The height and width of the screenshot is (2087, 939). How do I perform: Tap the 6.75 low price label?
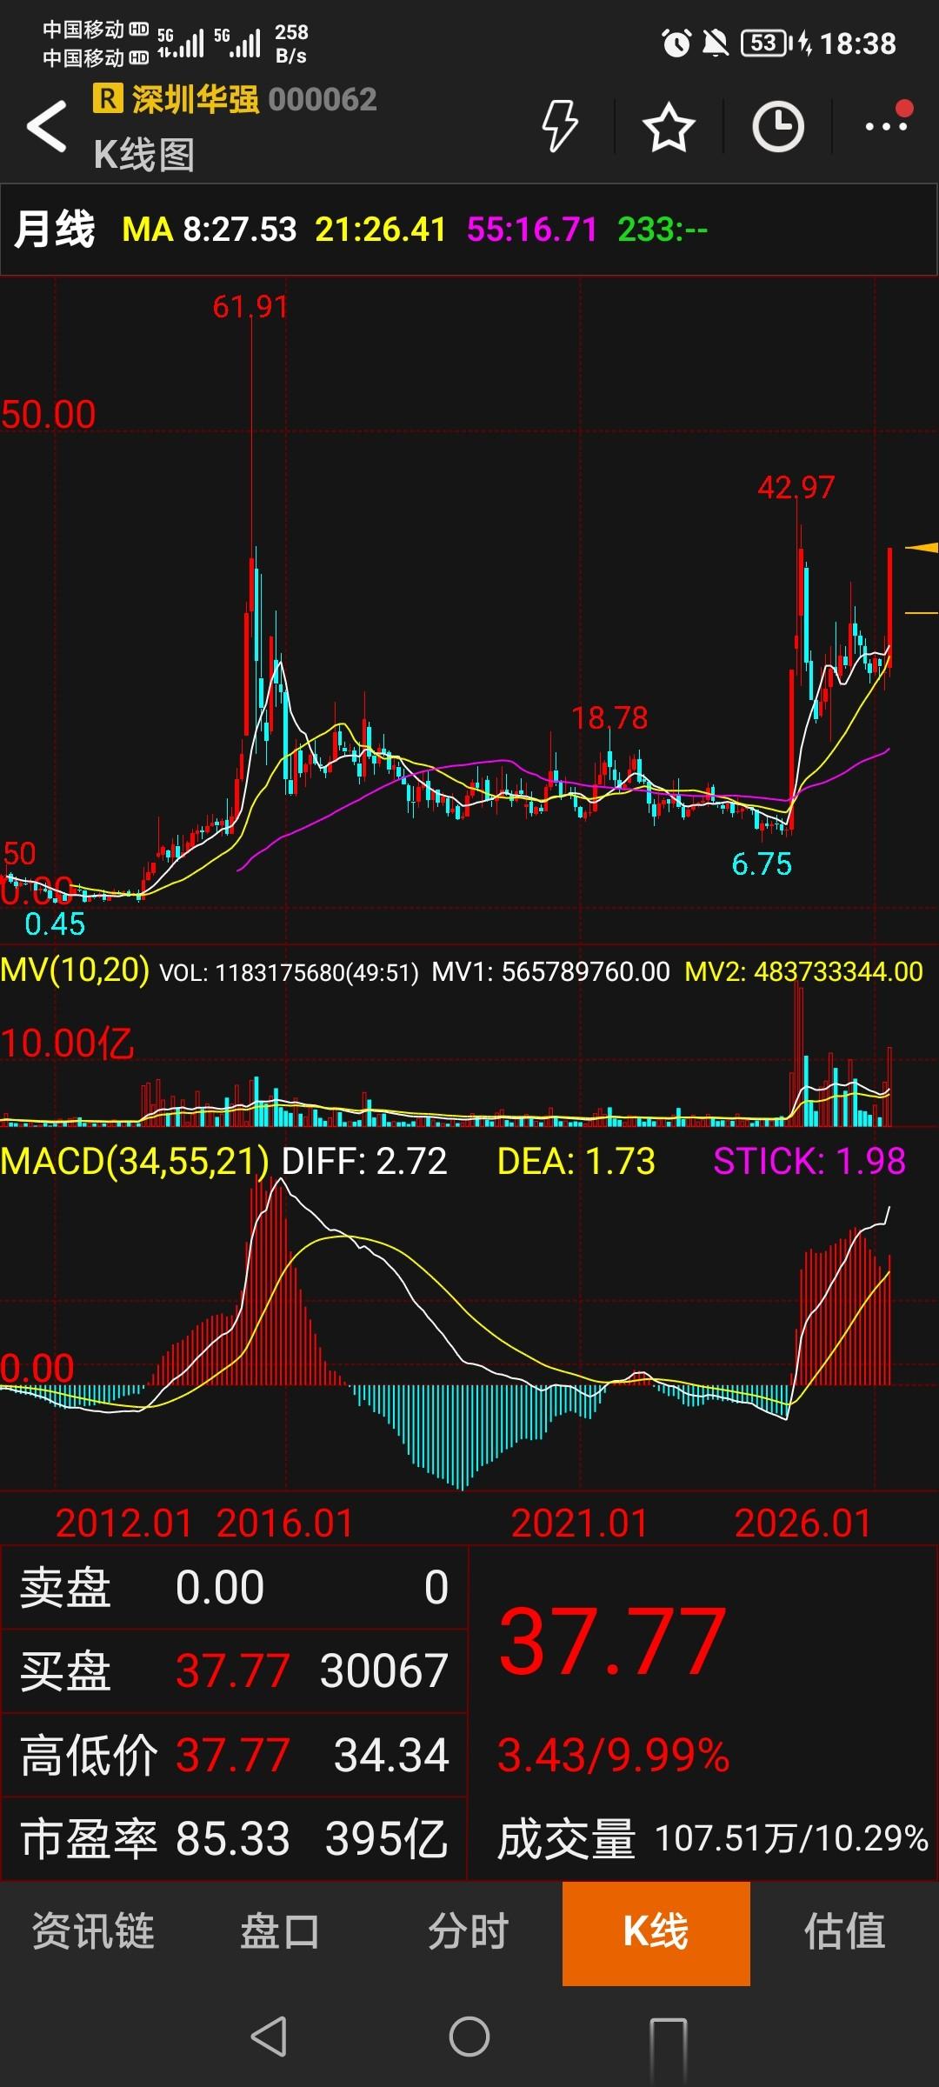(x=762, y=864)
